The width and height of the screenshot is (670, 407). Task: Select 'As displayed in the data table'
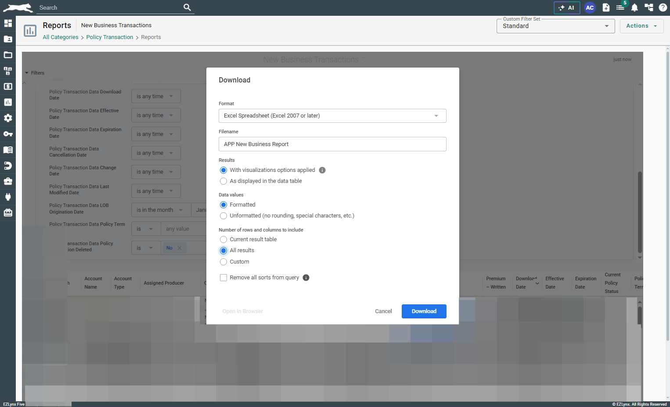click(x=223, y=181)
